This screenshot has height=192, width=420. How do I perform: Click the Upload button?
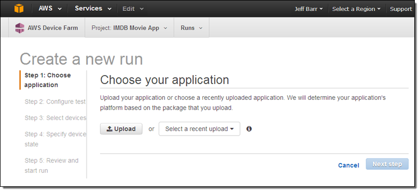(x=121, y=129)
